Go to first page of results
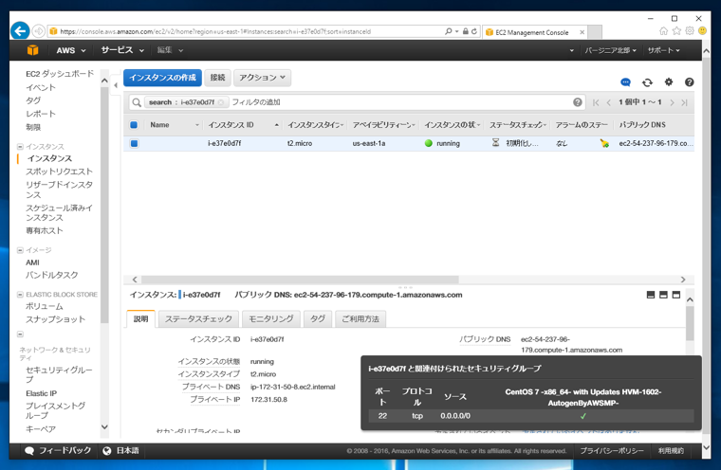The width and height of the screenshot is (721, 470). tap(596, 102)
